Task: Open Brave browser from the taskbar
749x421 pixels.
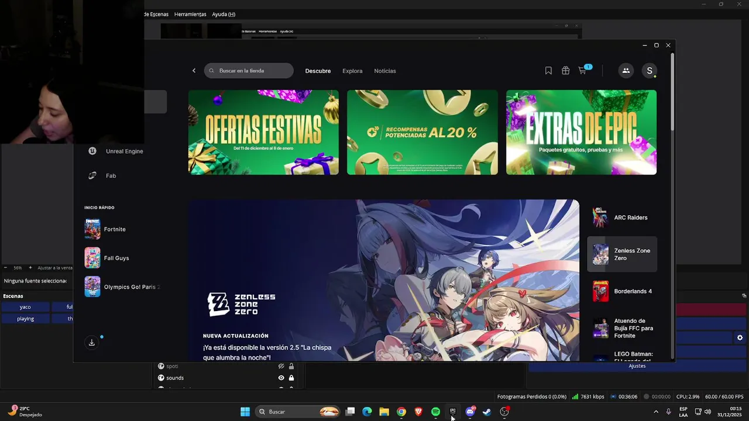Action: click(x=418, y=412)
